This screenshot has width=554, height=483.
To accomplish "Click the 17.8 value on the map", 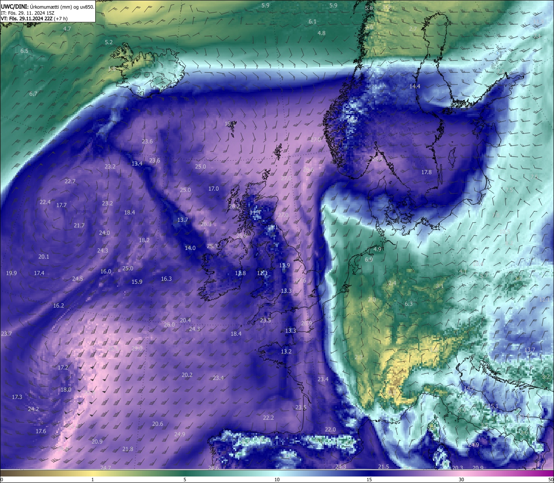I will [x=426, y=172].
